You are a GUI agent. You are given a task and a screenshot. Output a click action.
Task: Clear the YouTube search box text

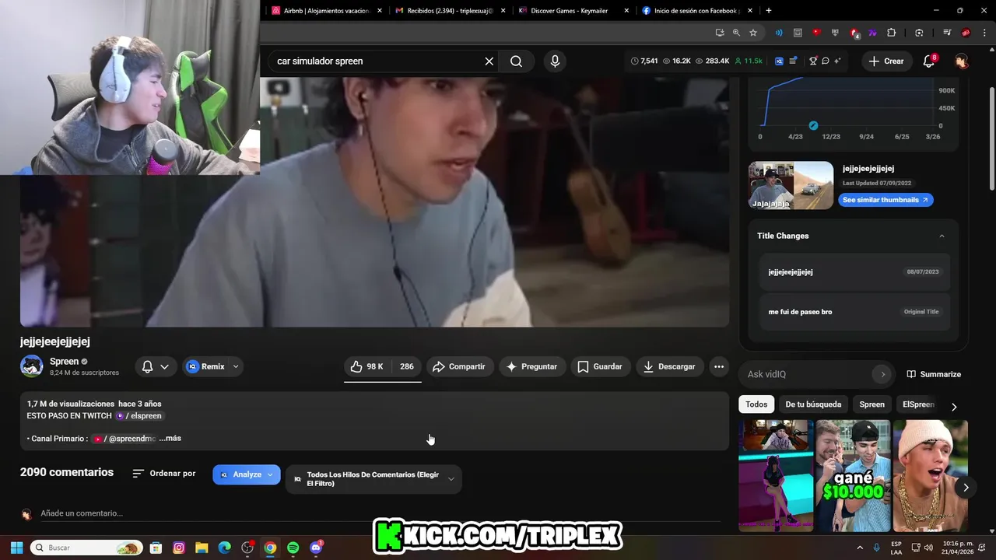(489, 61)
